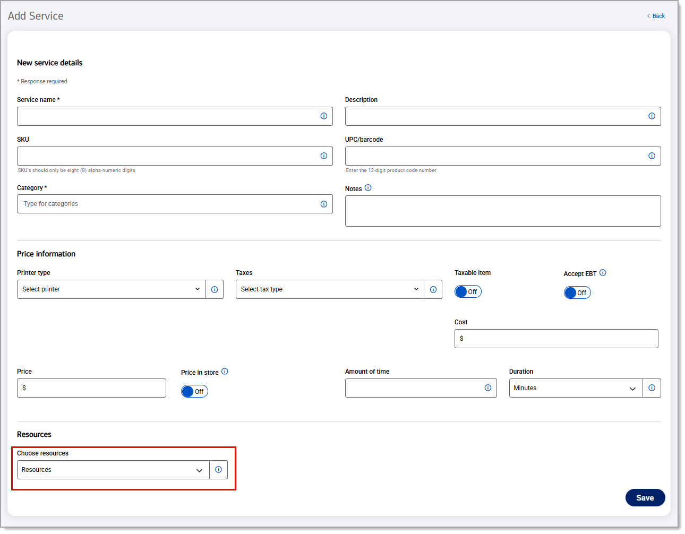This screenshot has height=534, width=685.
Task: Toggle the Price in store switch
Action: 194,392
